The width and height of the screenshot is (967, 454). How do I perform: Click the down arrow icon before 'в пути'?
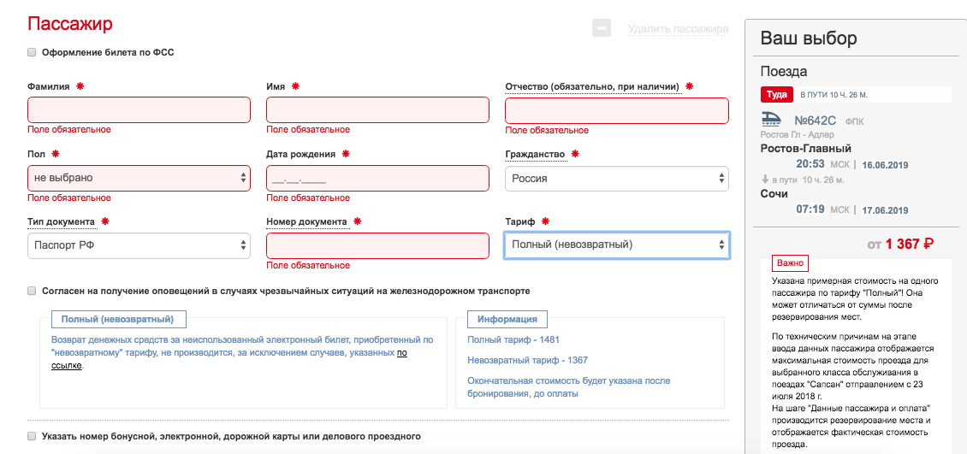[765, 180]
